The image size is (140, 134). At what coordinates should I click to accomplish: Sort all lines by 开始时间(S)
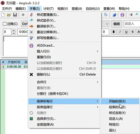click(120, 101)
